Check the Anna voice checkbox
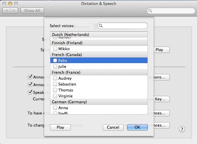The image size is (197, 144). coord(55,108)
